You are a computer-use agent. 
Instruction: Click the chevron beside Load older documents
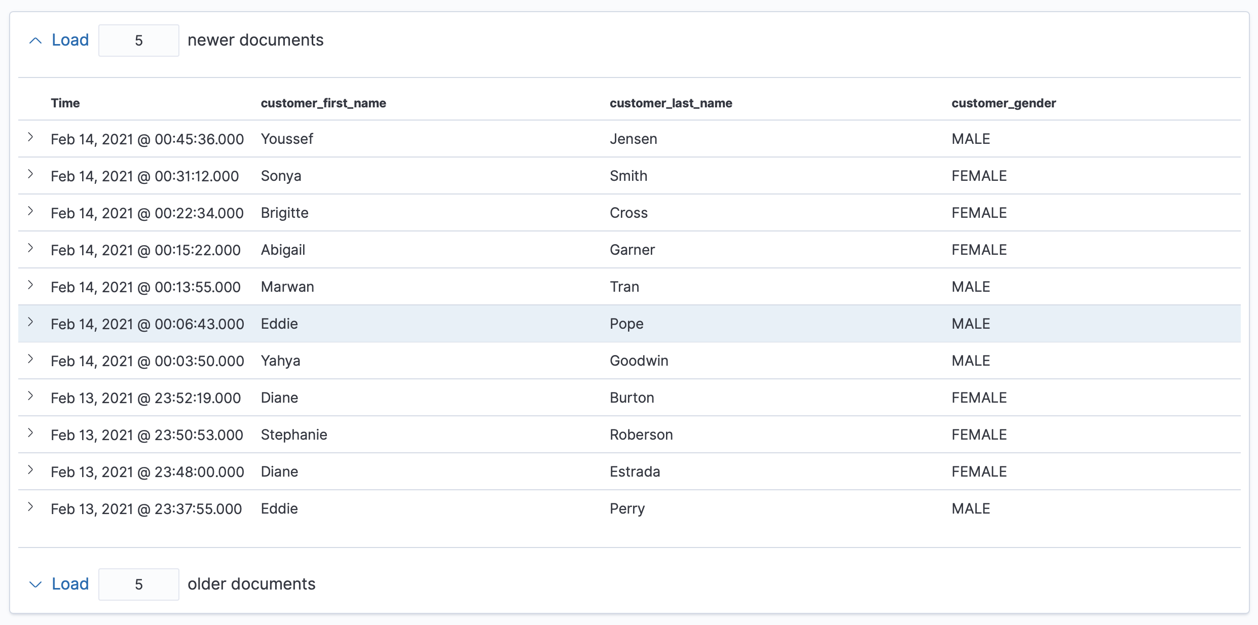coord(35,584)
